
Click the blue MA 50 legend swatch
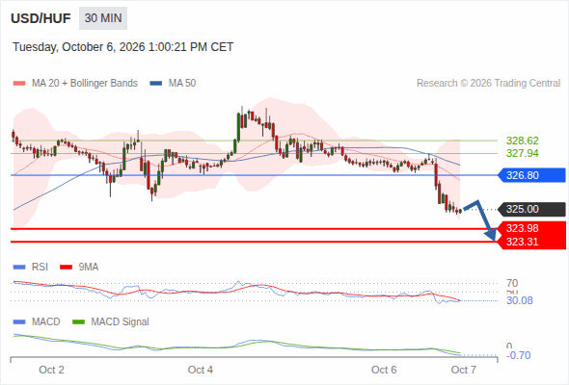(156, 84)
